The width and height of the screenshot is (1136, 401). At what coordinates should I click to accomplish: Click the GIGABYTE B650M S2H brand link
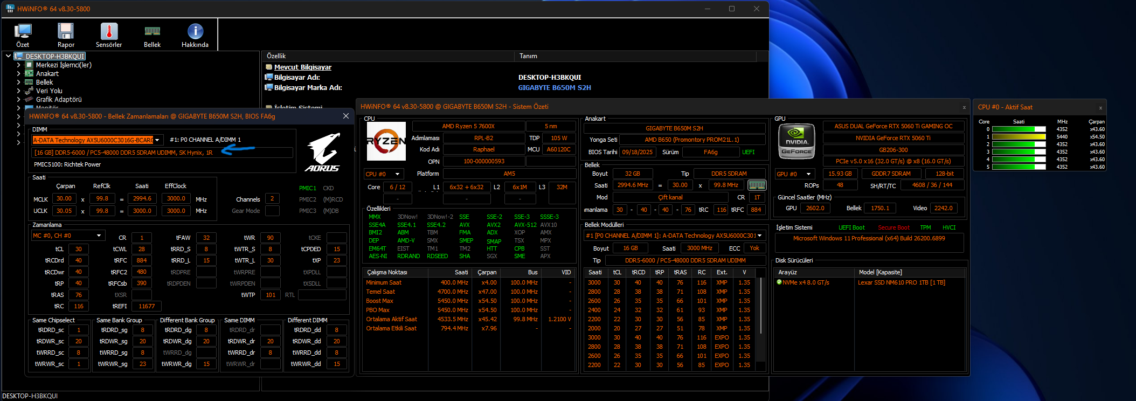click(555, 87)
